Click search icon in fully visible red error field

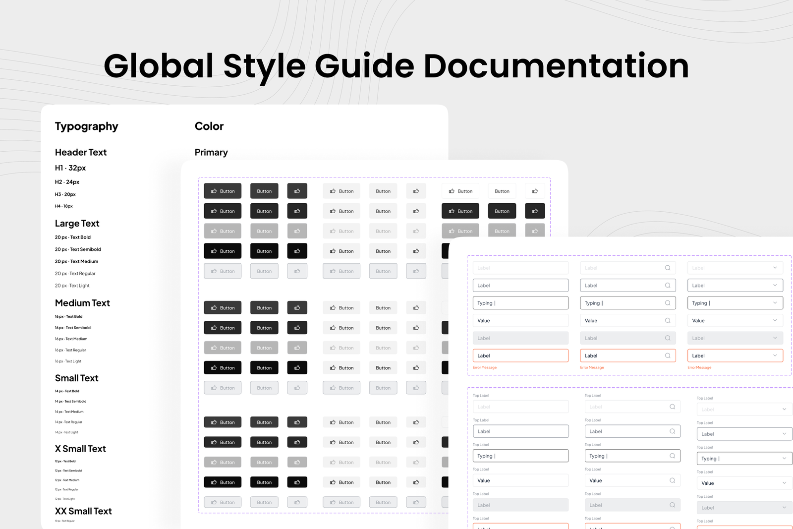click(x=668, y=355)
